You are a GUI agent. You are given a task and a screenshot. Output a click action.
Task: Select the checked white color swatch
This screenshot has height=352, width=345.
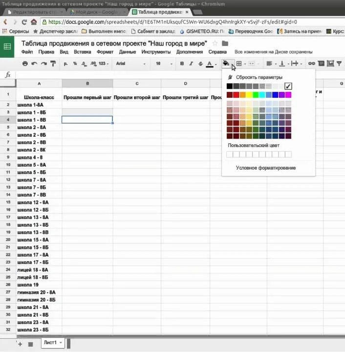point(288,86)
